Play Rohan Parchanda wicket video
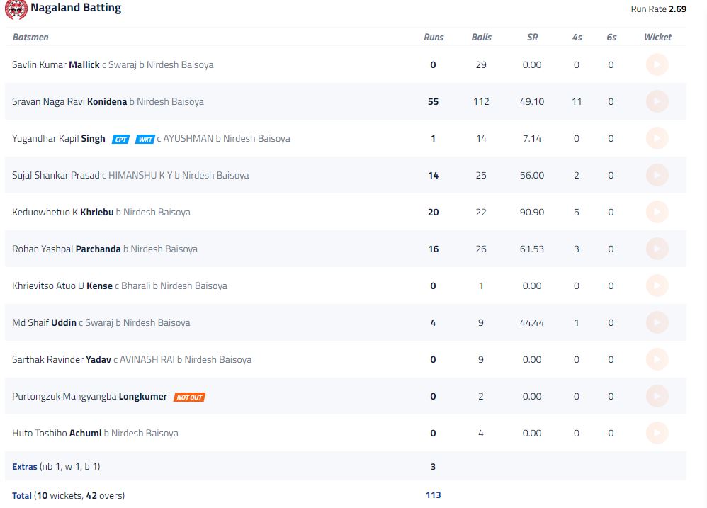The width and height of the screenshot is (707, 508). 657,249
